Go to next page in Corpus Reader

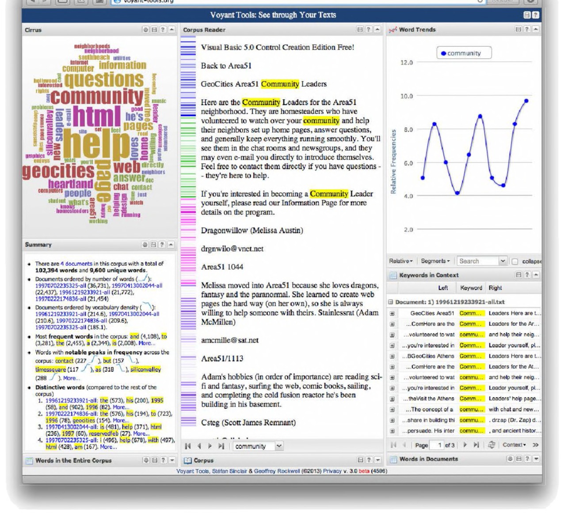coord(210,446)
